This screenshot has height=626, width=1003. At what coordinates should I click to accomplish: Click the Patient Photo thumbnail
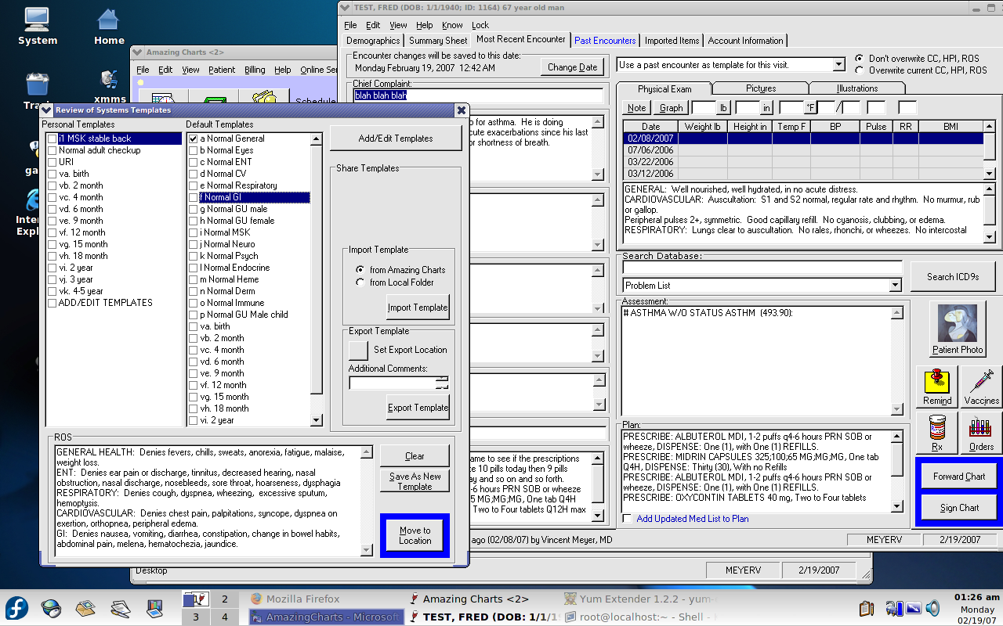point(957,324)
